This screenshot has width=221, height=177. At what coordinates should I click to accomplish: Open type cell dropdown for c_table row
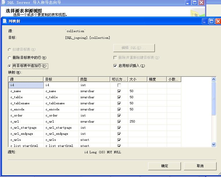click(x=94, y=97)
